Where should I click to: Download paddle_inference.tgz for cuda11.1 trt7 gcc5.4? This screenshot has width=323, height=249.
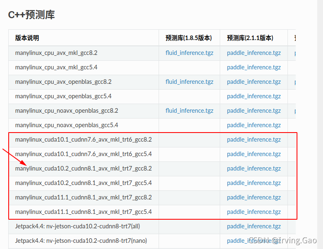254,212
